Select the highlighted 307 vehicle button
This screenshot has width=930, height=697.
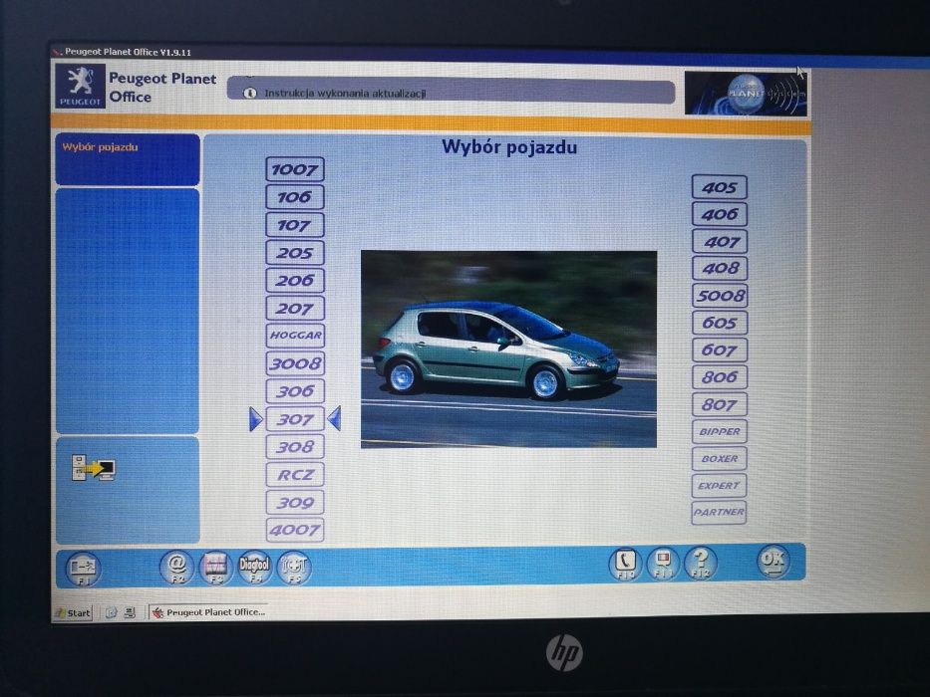295,419
